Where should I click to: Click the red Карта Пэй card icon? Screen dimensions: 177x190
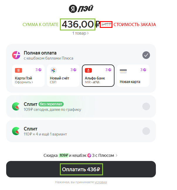pyautogui.click(x=18, y=70)
